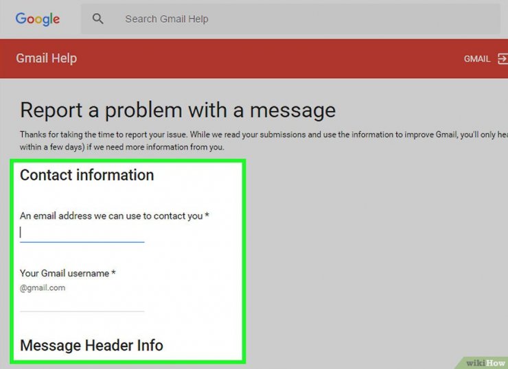
Task: Open the Gmail Help home link
Action: pyautogui.click(x=46, y=58)
